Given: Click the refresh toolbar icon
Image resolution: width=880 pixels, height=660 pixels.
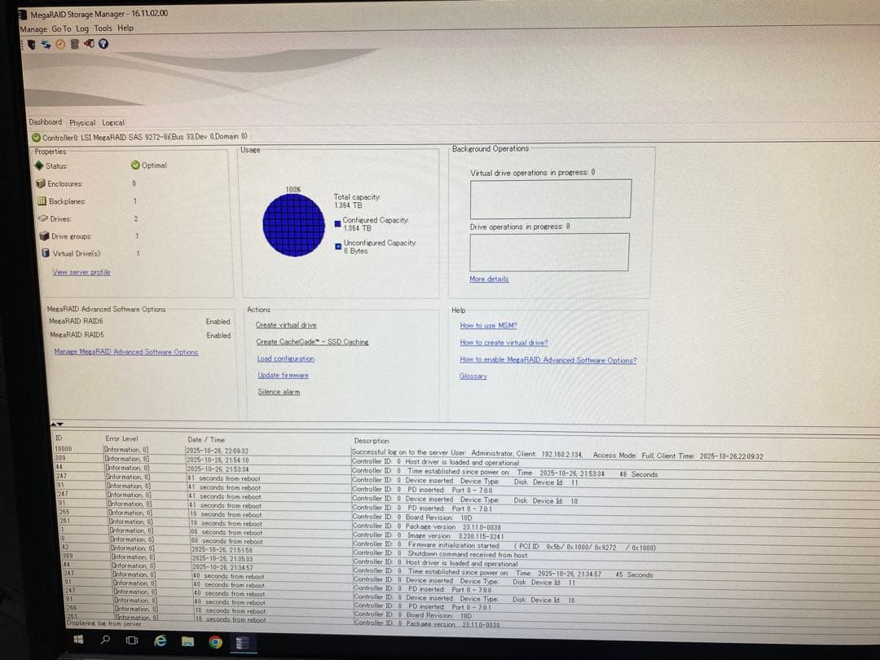Looking at the screenshot, I should pos(46,44).
